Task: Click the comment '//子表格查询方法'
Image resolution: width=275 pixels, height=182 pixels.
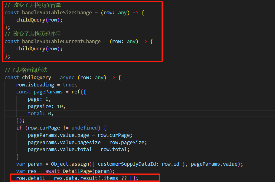Action: 26,70
